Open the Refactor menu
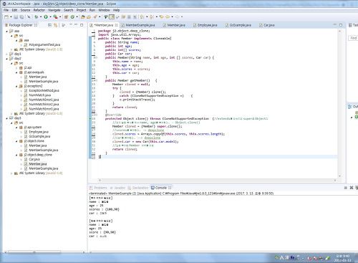358x263 pixels. coord(39,10)
